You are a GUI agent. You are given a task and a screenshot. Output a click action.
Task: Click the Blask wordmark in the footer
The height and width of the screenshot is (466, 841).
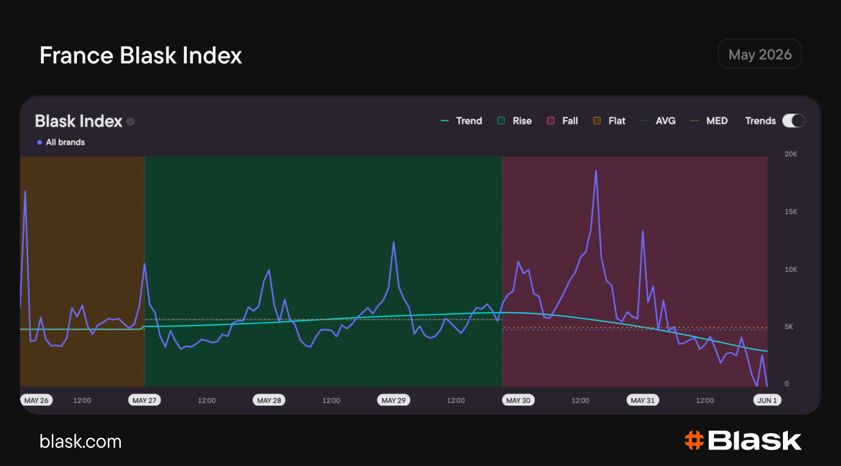tap(755, 440)
